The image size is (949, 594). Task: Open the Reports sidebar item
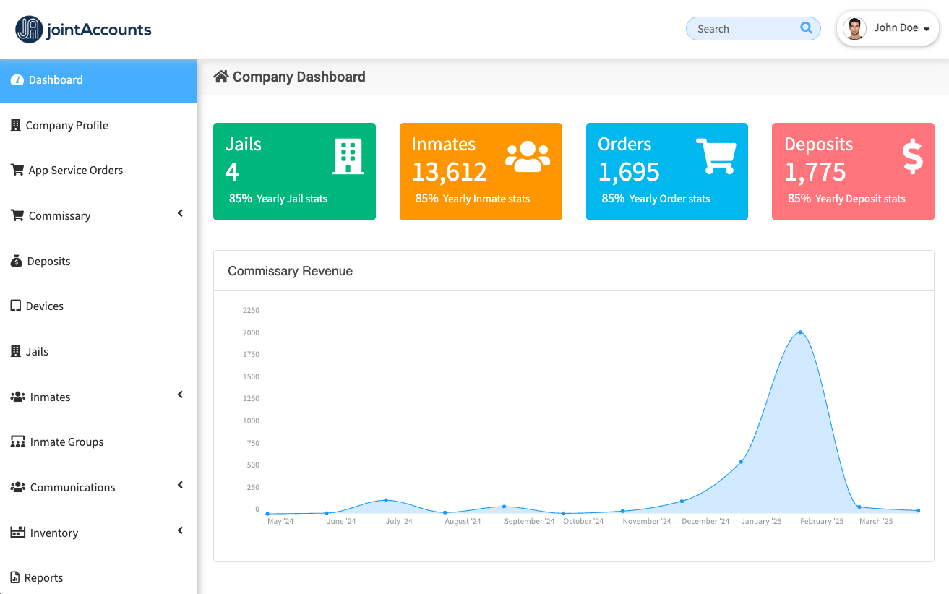[43, 578]
